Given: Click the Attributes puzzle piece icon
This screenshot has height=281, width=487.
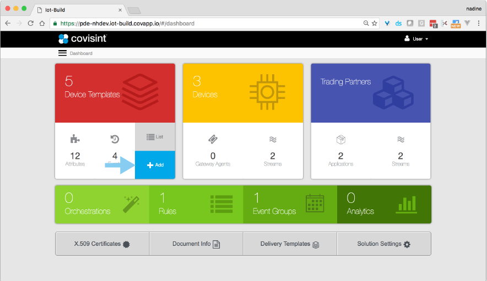Looking at the screenshot, I should pos(75,139).
